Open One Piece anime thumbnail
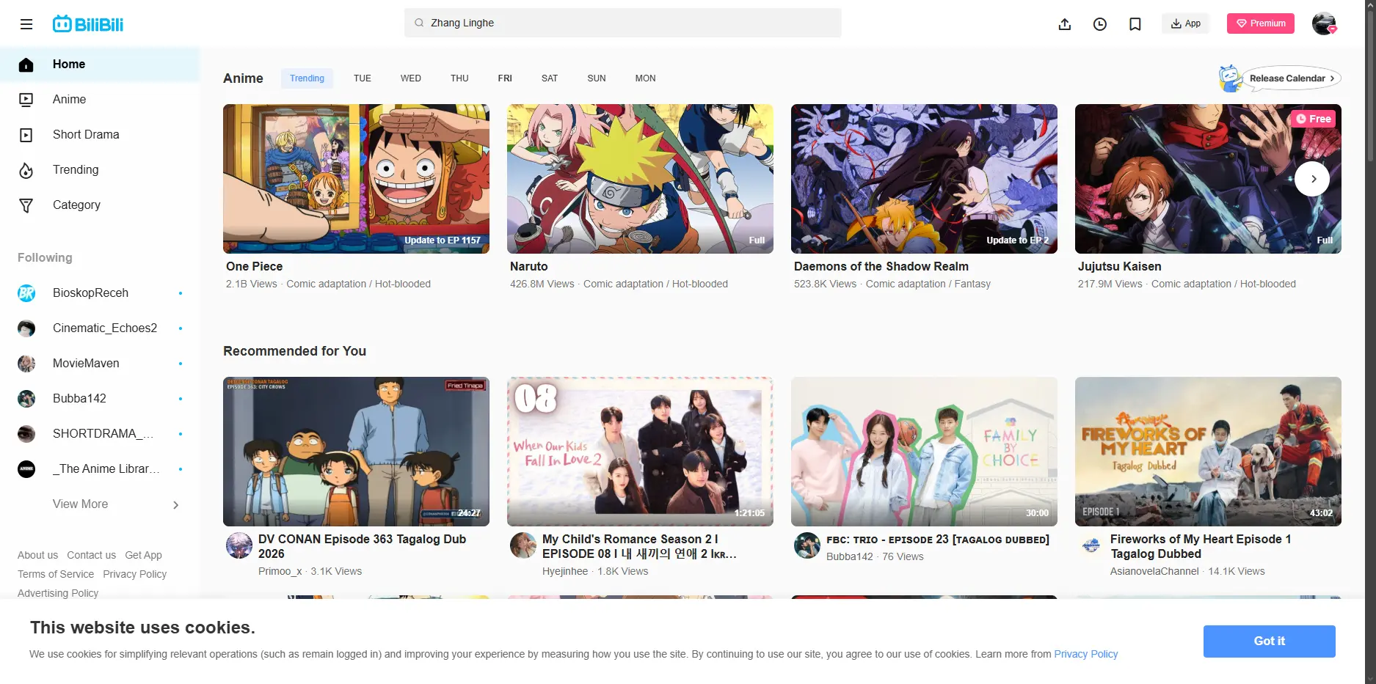The width and height of the screenshot is (1376, 684). pos(356,179)
